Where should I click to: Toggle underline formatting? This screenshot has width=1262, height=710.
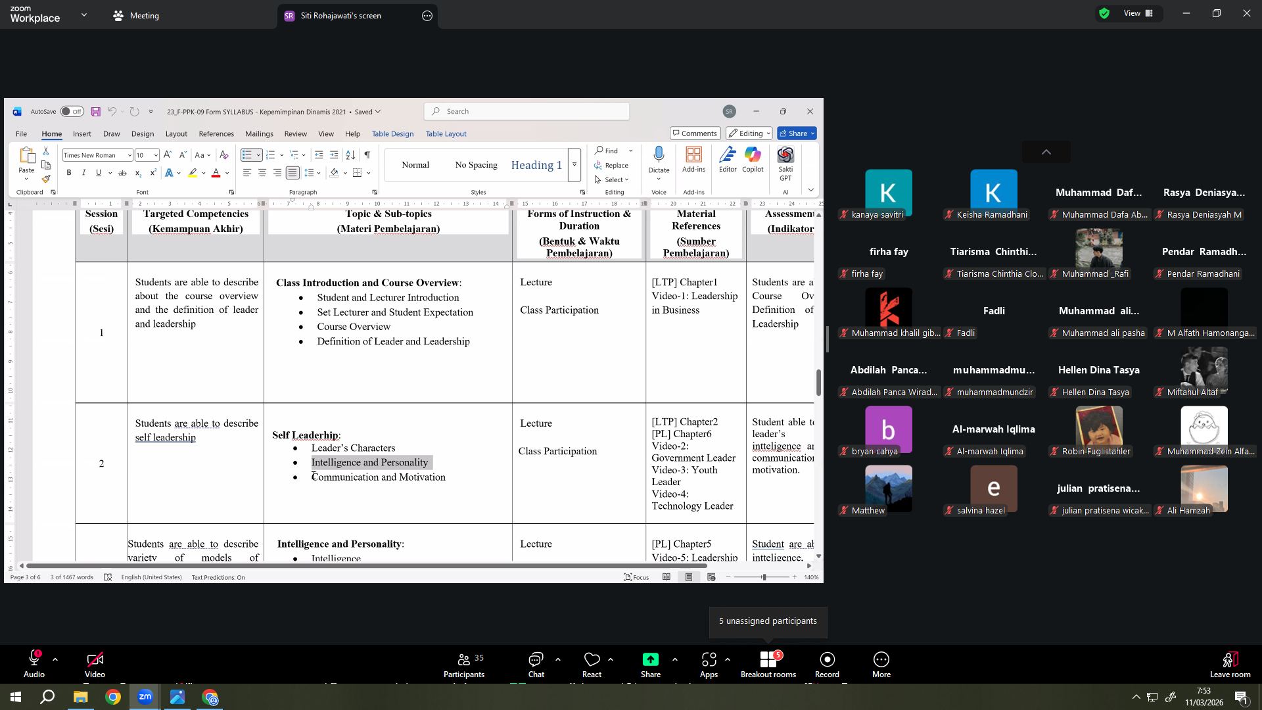point(99,173)
